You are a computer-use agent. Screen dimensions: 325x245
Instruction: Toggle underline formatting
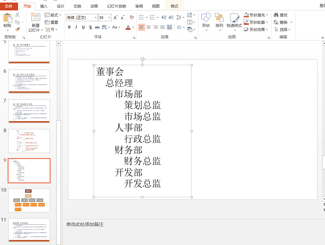pos(83,27)
